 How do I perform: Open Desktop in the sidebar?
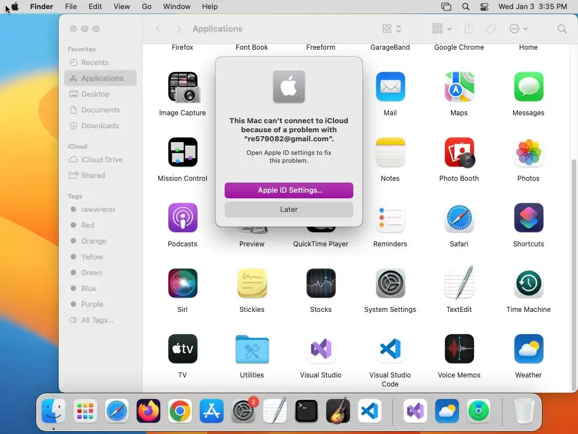click(100, 94)
